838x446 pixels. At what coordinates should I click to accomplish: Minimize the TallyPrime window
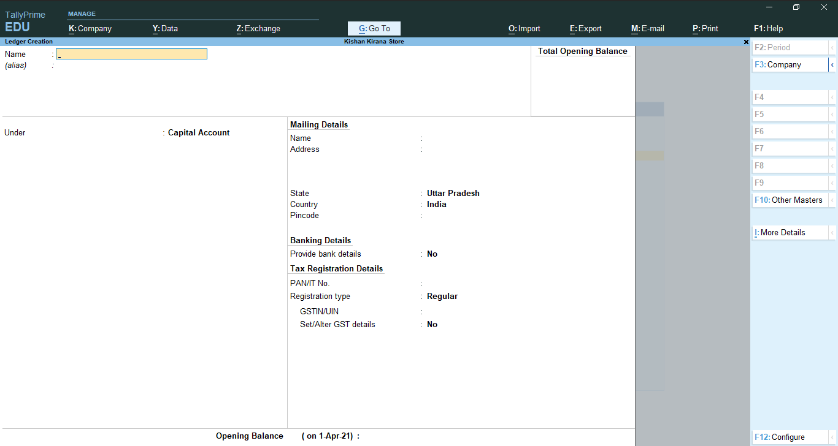pos(770,7)
